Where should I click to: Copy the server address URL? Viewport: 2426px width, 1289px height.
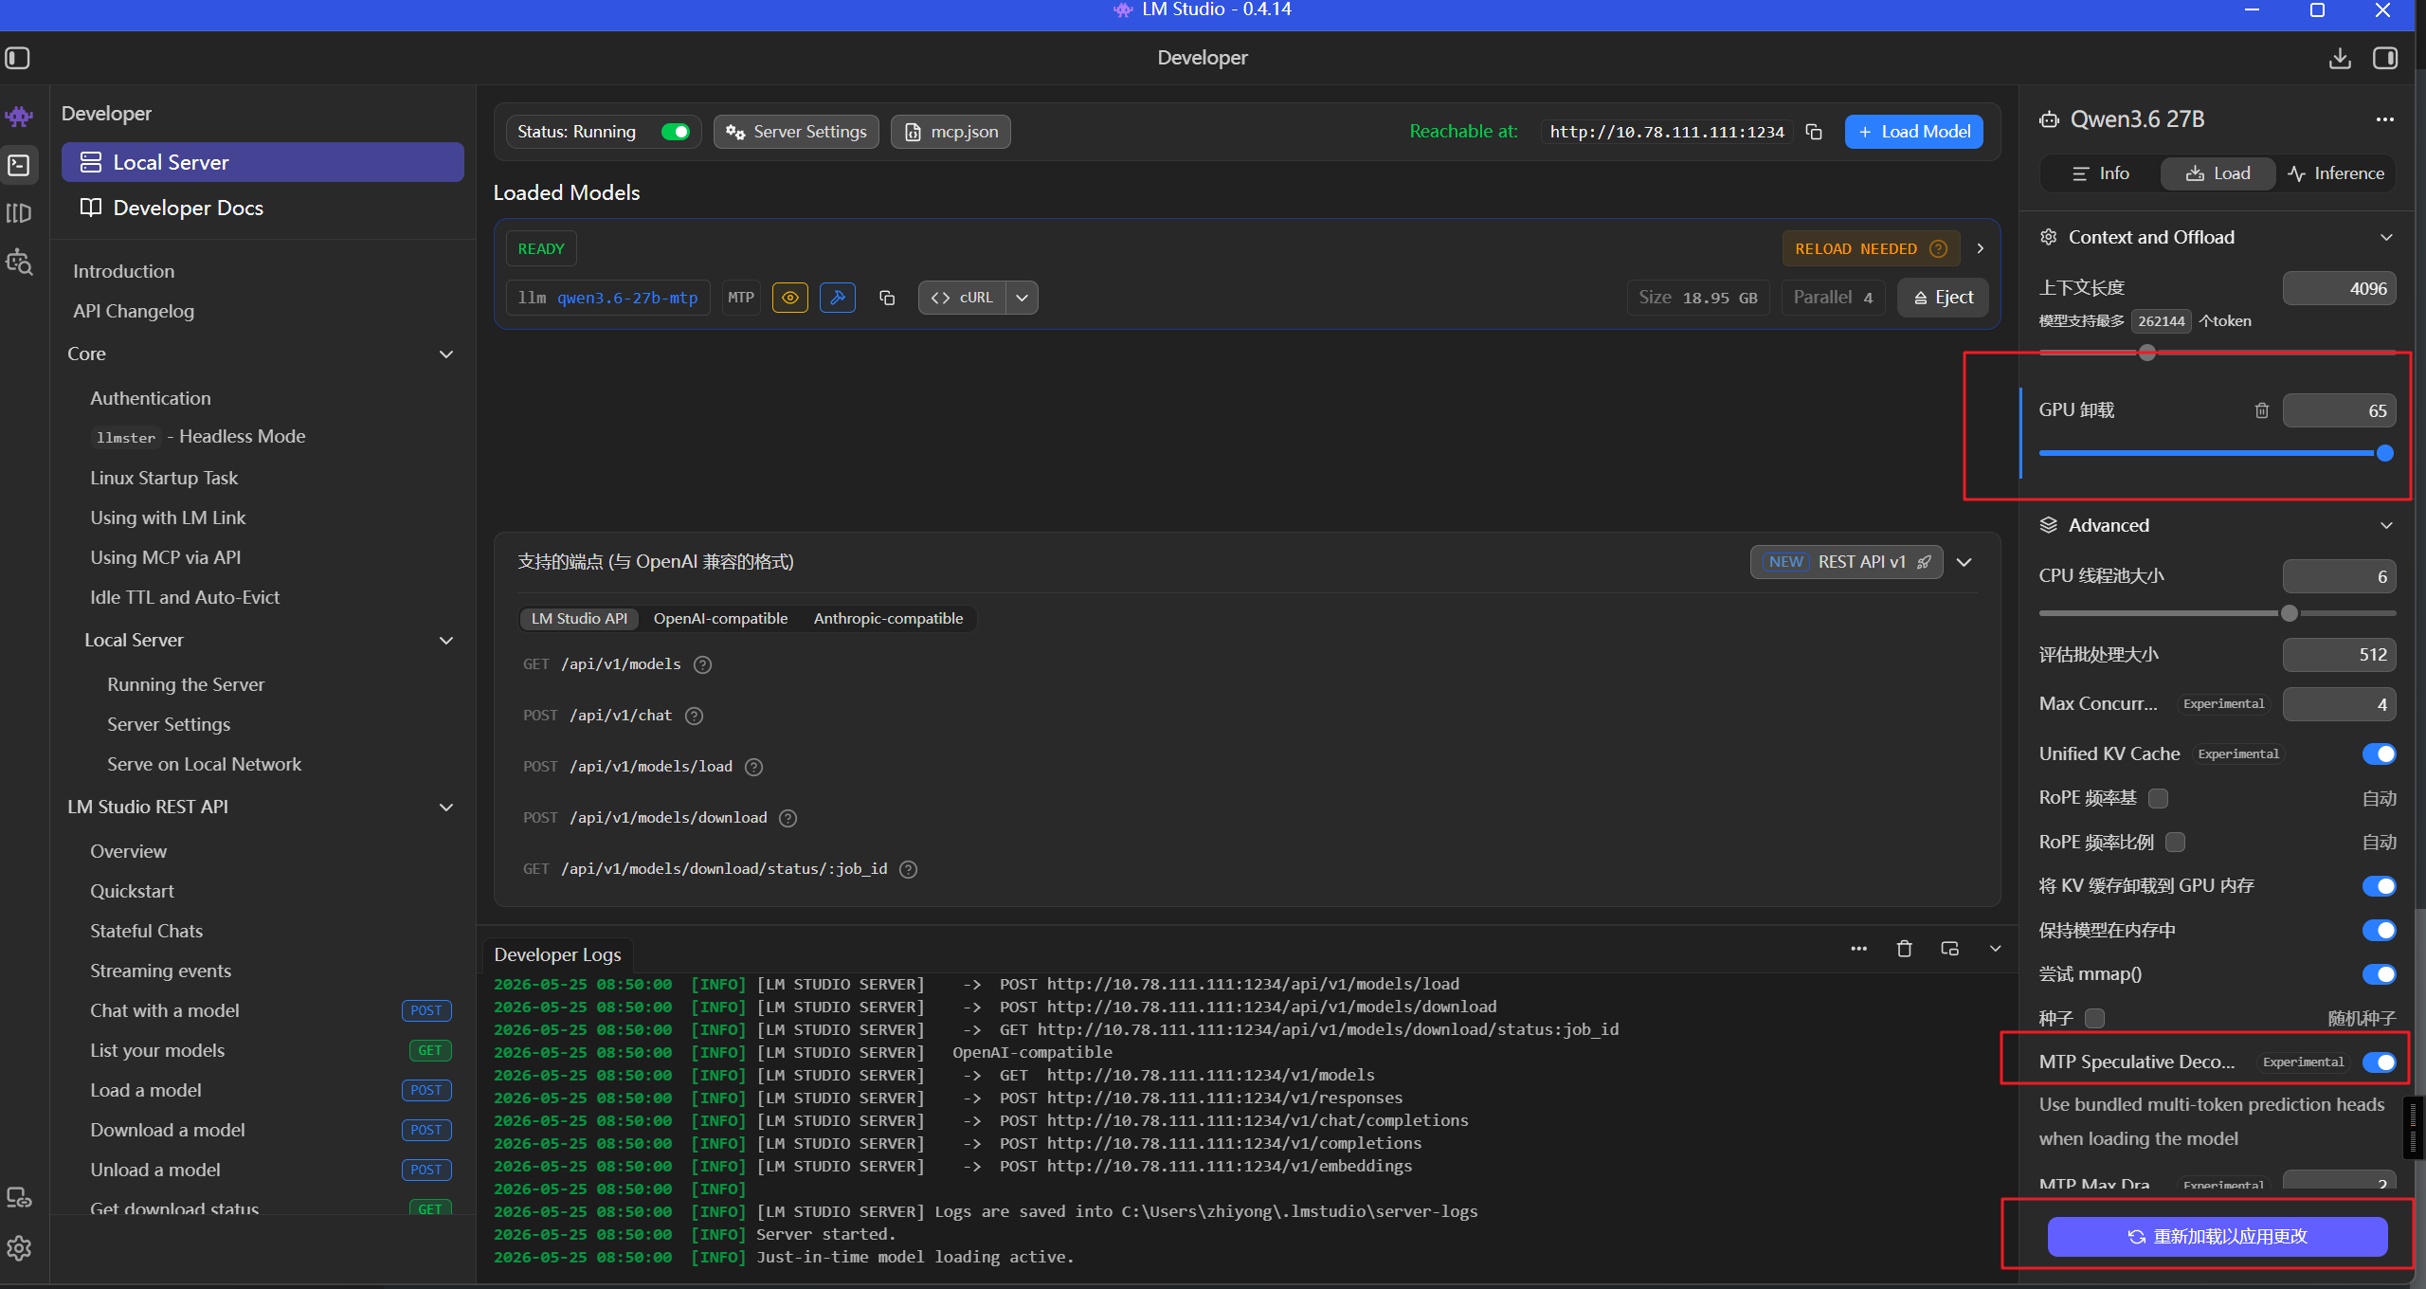[1814, 132]
